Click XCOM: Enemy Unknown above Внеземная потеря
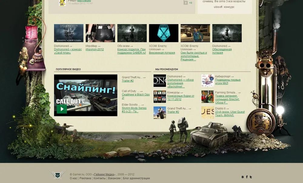The height and width of the screenshot is (183, 303). 158,47
